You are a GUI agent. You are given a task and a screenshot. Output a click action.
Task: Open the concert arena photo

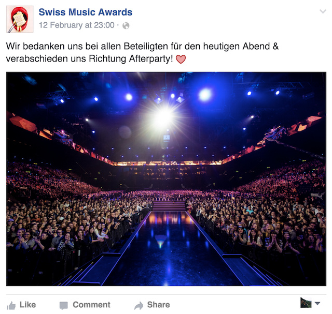166,179
